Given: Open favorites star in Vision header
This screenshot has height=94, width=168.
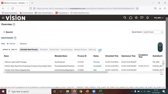Looking at the screenshot, I should pos(136,17).
